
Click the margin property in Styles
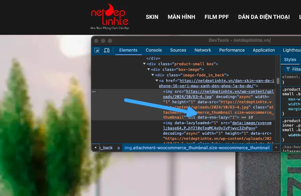click(294, 109)
